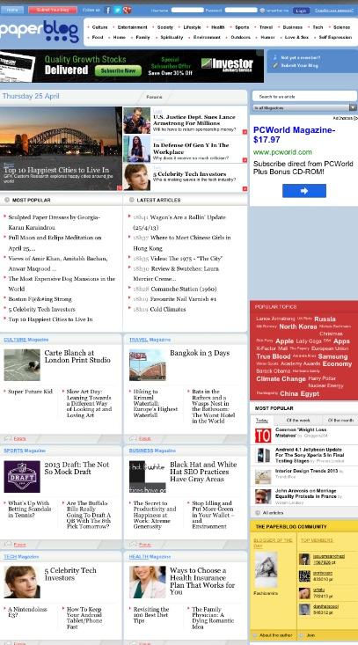
Task: Click the blue arrow button in PCWorld ad
Action: point(304,191)
